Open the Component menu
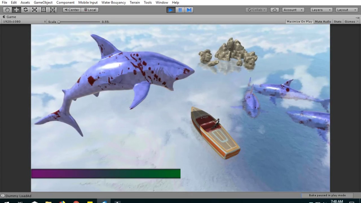Screen dimensions: 361x203 coord(65,2)
